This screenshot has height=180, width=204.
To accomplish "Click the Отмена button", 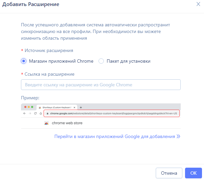I will click(169, 173).
